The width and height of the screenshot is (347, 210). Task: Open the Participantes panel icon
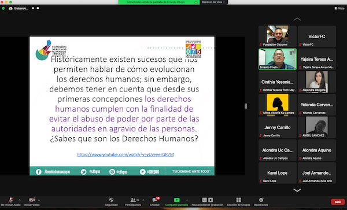pos(133,200)
